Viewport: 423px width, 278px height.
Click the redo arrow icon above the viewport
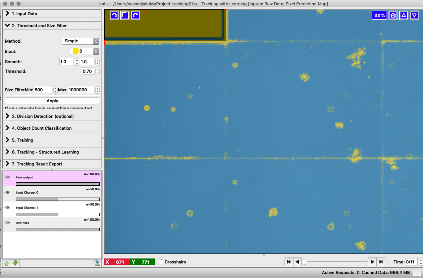pos(135,15)
